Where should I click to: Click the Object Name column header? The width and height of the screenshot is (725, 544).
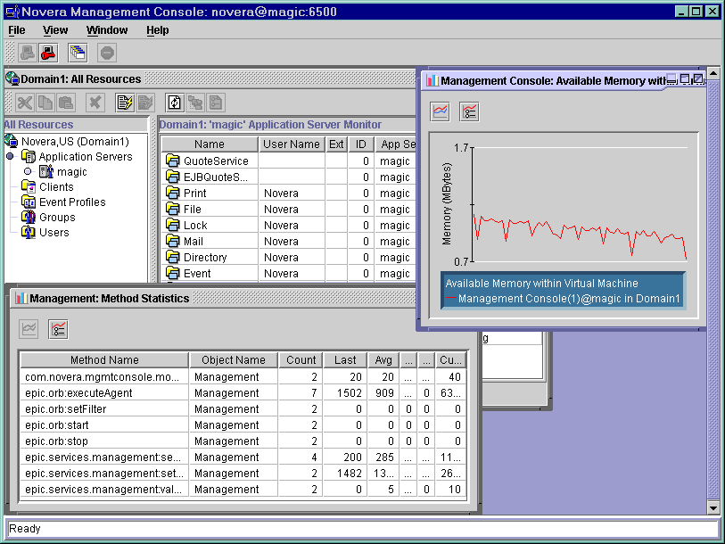pos(234,360)
